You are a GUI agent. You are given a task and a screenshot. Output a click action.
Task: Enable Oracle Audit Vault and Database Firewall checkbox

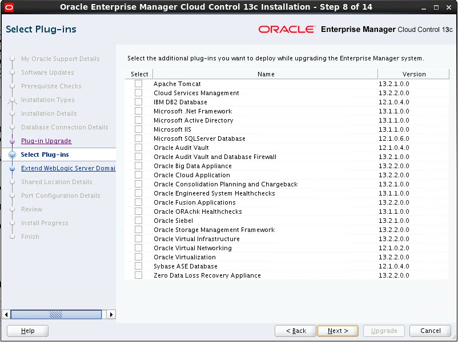tap(138, 157)
